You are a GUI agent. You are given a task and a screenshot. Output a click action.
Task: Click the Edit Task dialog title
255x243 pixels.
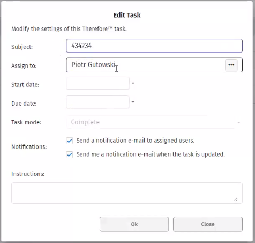pos(127,15)
